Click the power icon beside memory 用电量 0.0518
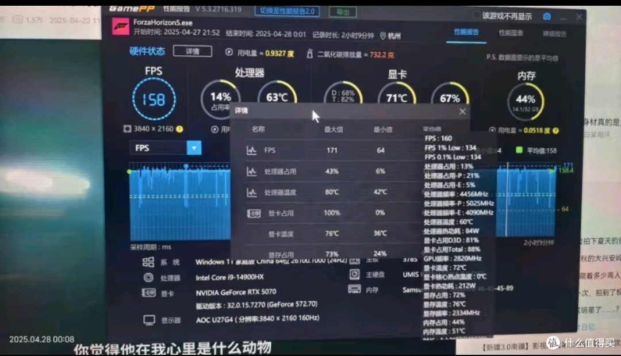 (x=492, y=130)
